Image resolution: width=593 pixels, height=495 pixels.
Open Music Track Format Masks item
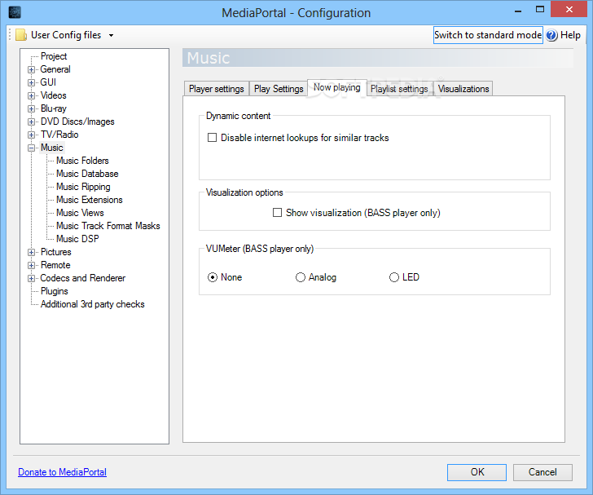[x=108, y=226]
